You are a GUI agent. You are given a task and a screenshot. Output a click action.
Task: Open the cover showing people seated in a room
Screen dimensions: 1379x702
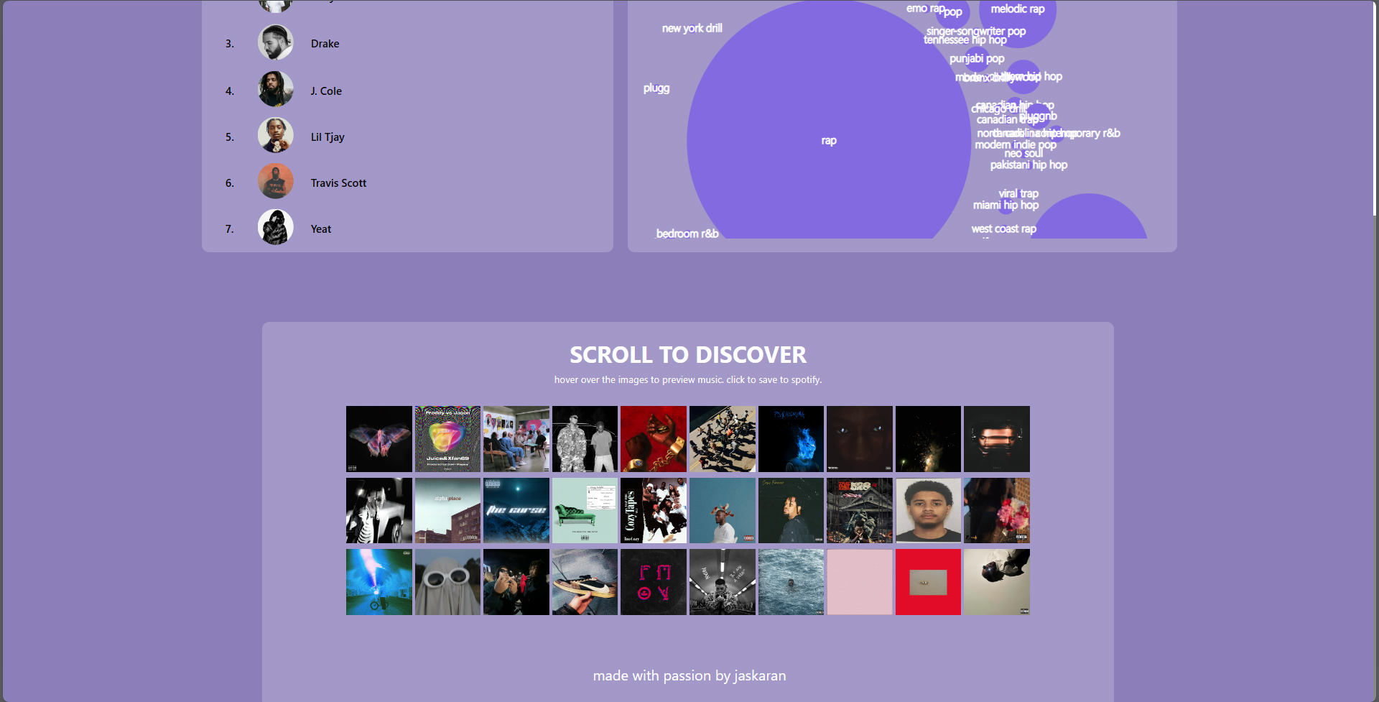point(516,439)
